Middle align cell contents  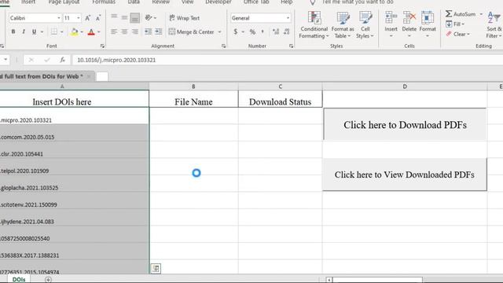pyautogui.click(x=124, y=17)
